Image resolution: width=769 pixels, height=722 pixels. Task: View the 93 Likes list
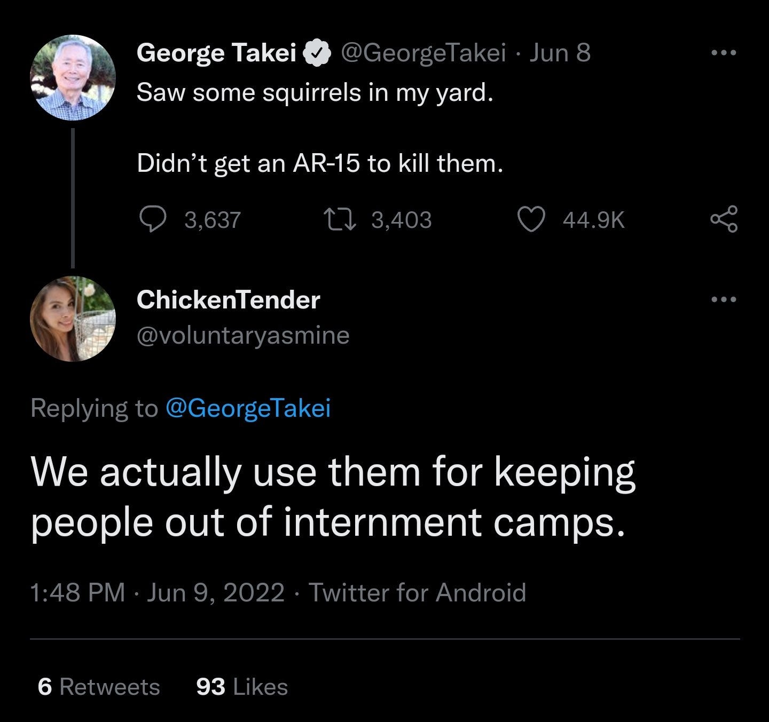(242, 687)
